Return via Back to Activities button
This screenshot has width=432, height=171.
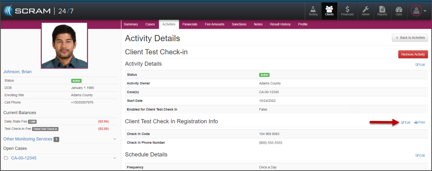410,38
